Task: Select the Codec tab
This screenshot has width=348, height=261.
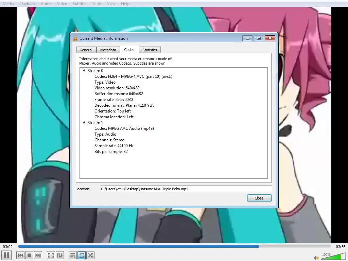Action: pos(129,50)
